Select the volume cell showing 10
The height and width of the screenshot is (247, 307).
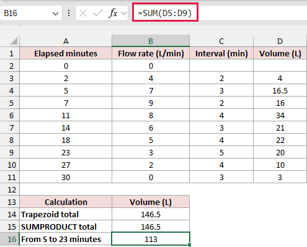pyautogui.click(x=280, y=165)
